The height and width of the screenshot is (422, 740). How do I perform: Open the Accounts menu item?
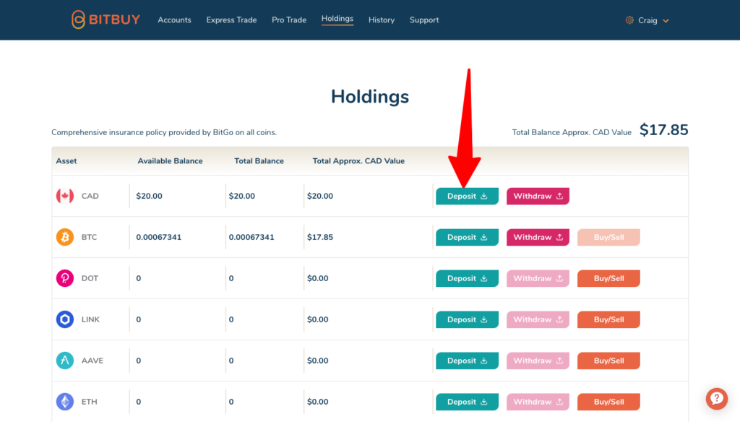pyautogui.click(x=174, y=20)
